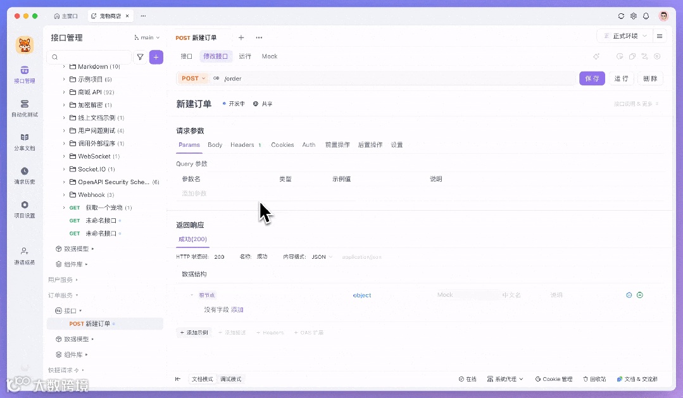Viewport: 683px width, 398px height.
Task: Select the 前置操作 tab
Action: pos(337,145)
